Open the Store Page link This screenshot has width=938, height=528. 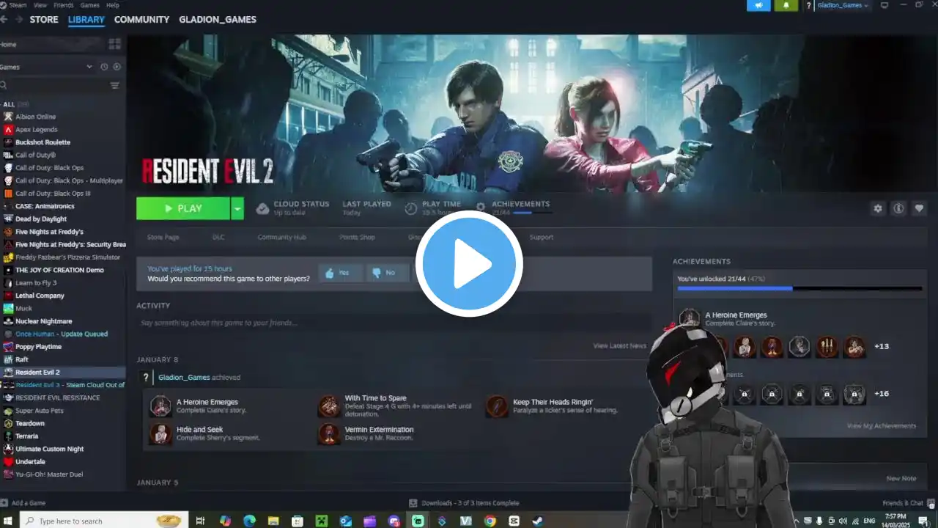tap(163, 237)
